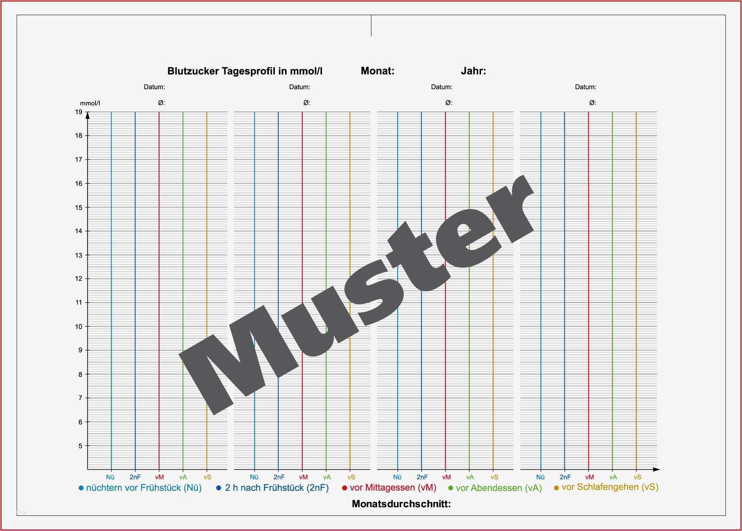
Task: Click the "2nF" axis label under the leftmost chart
Action: pos(135,477)
